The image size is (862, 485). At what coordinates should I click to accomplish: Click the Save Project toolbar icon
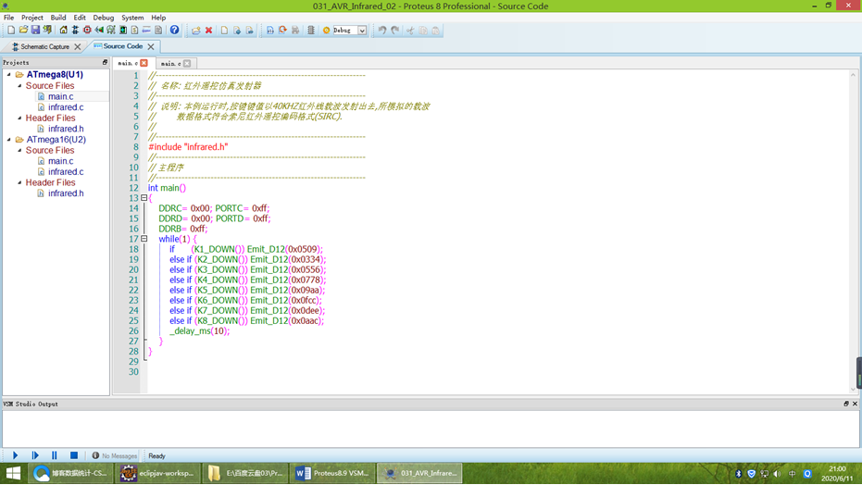[x=35, y=31]
